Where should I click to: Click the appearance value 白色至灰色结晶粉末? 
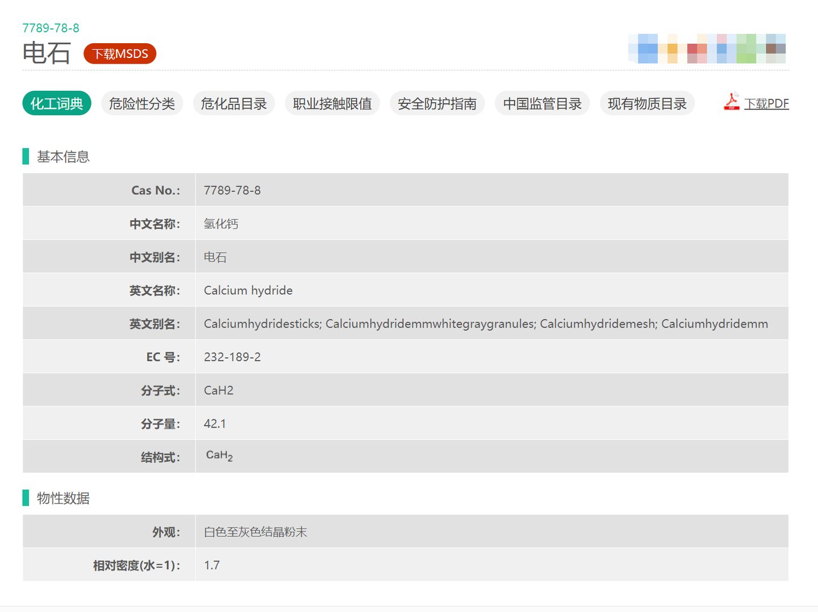point(256,532)
